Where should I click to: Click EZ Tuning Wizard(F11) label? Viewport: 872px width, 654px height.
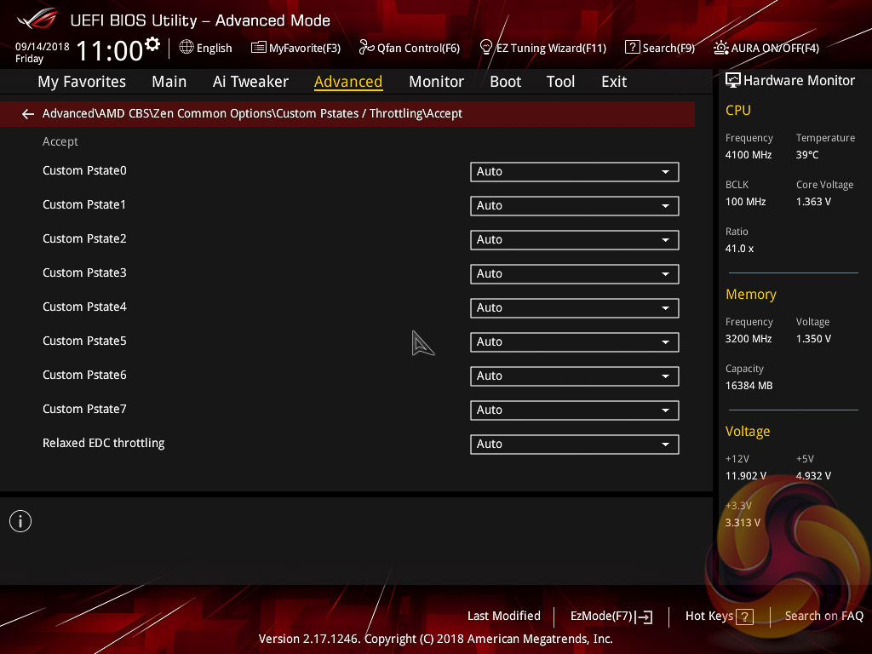551,48
